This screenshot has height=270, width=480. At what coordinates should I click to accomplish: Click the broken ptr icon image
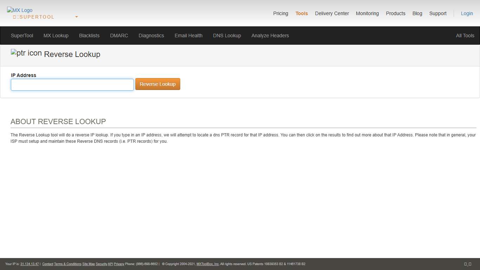(x=26, y=53)
